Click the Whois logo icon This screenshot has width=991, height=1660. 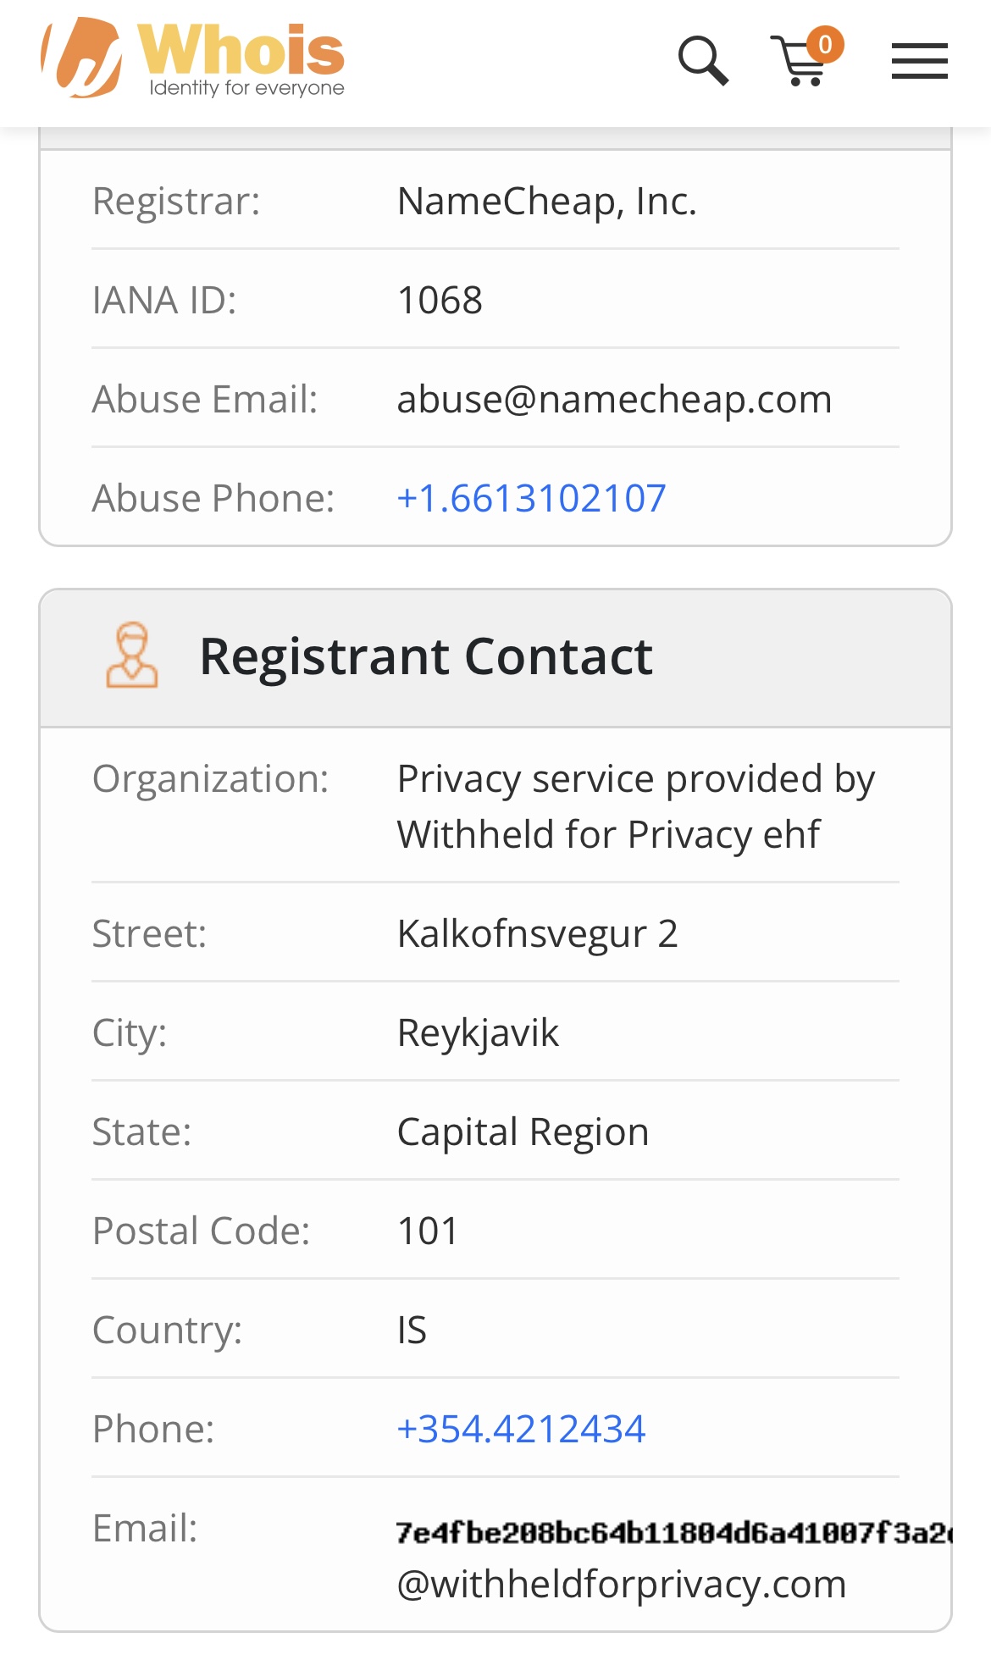[82, 58]
